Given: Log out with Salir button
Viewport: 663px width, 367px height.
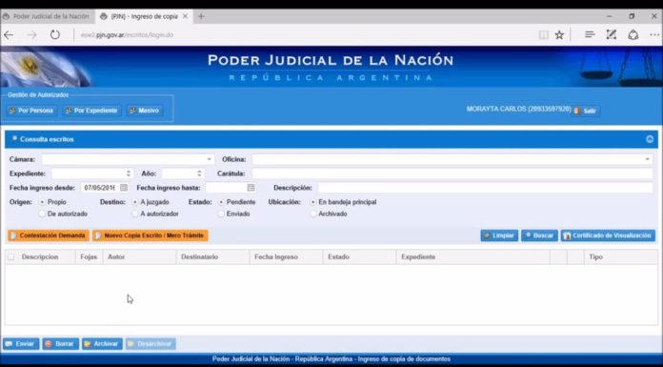Looking at the screenshot, I should [x=586, y=111].
